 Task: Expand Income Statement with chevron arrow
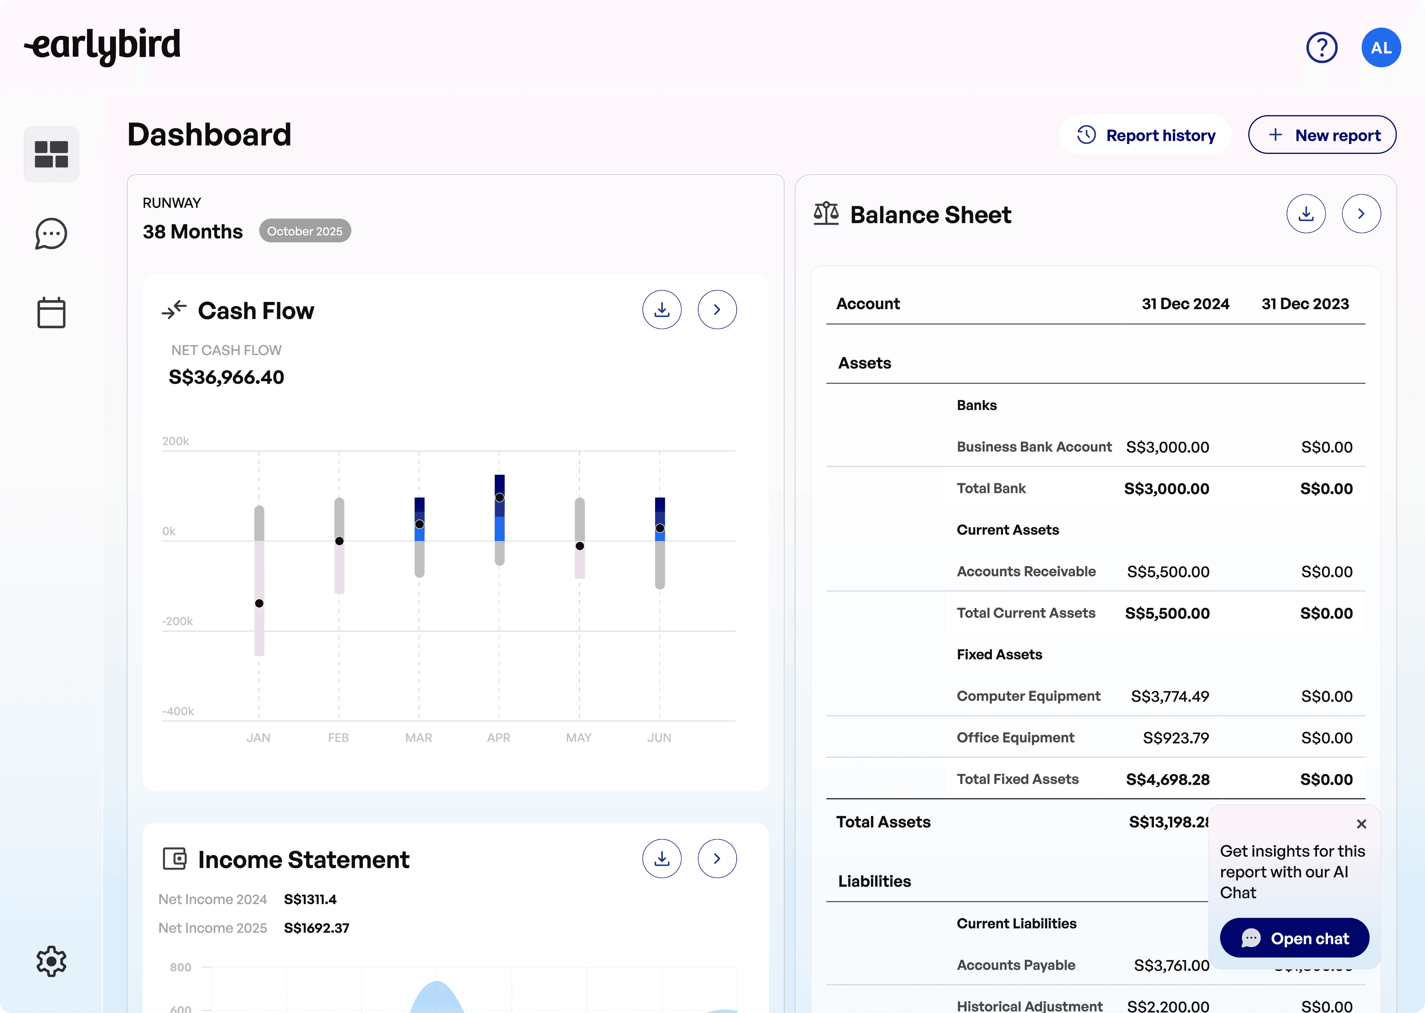(717, 858)
